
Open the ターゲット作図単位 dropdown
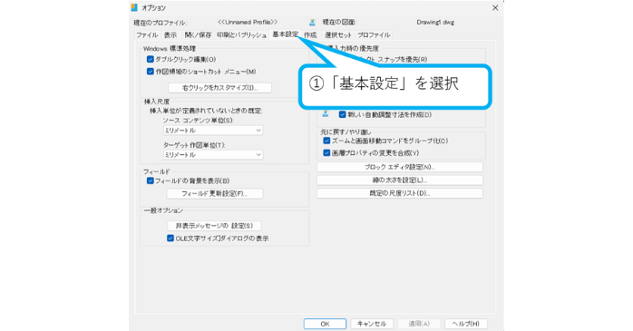point(213,154)
